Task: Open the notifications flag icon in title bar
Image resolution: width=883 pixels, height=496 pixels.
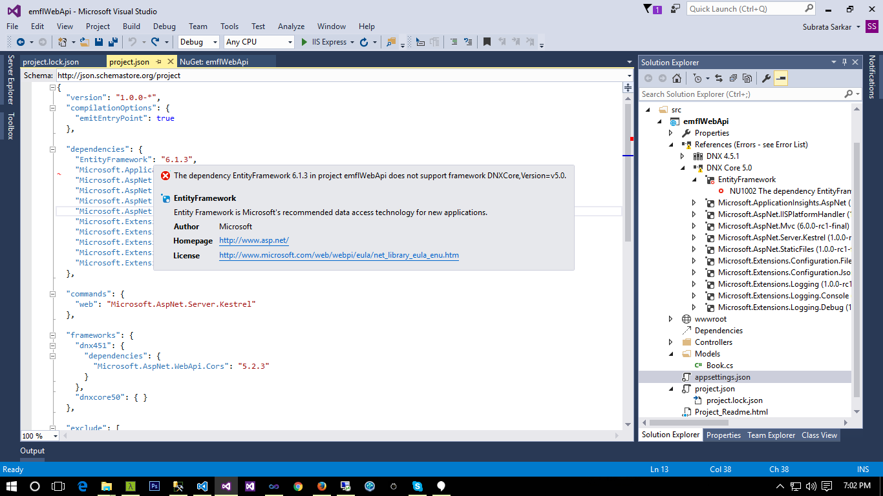Action: [x=652, y=9]
